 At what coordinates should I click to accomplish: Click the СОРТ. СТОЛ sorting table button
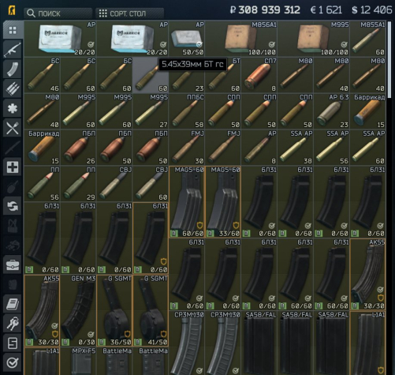tap(130, 13)
